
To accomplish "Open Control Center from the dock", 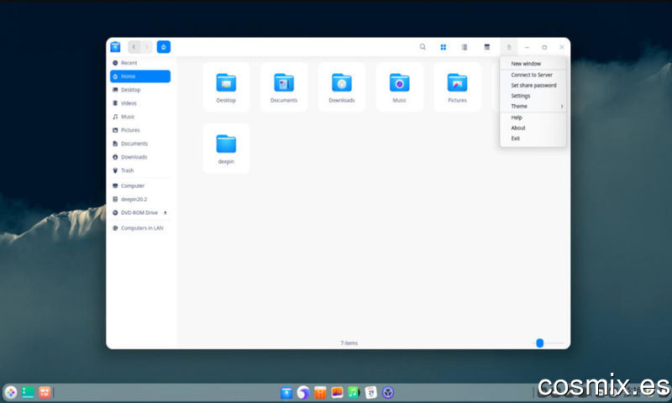I will coord(388,392).
